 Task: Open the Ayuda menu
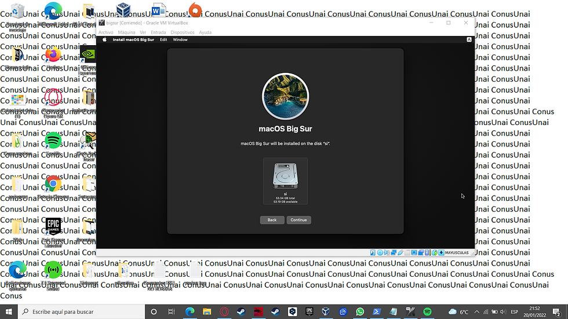tap(205, 32)
